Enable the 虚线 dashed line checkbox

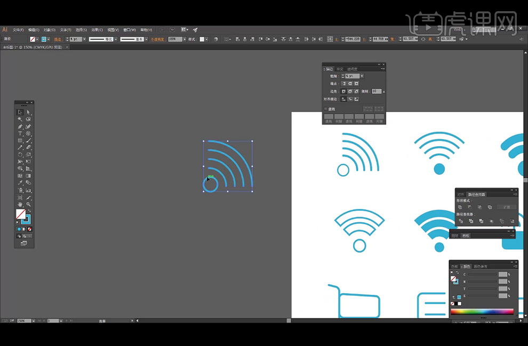point(326,109)
